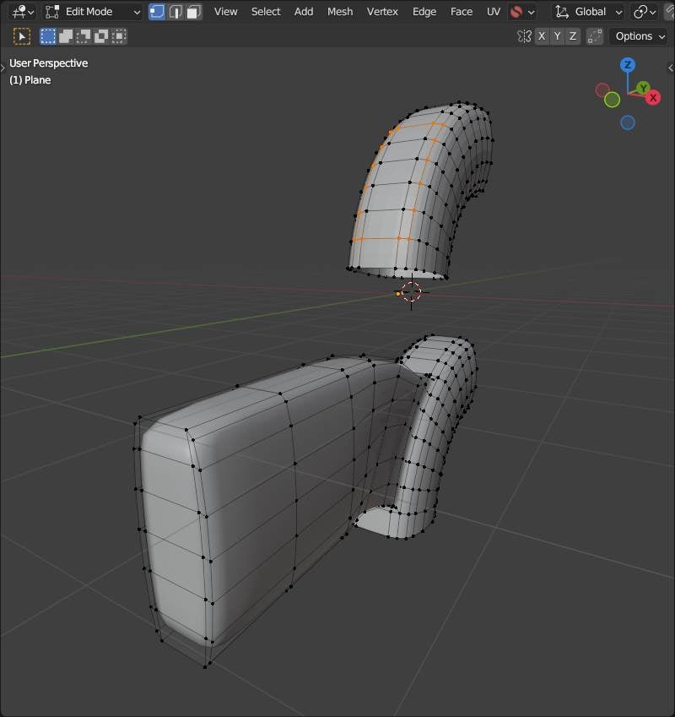675x717 pixels.
Task: Expand the sidebar with right-edge arrow
Action: [671, 68]
